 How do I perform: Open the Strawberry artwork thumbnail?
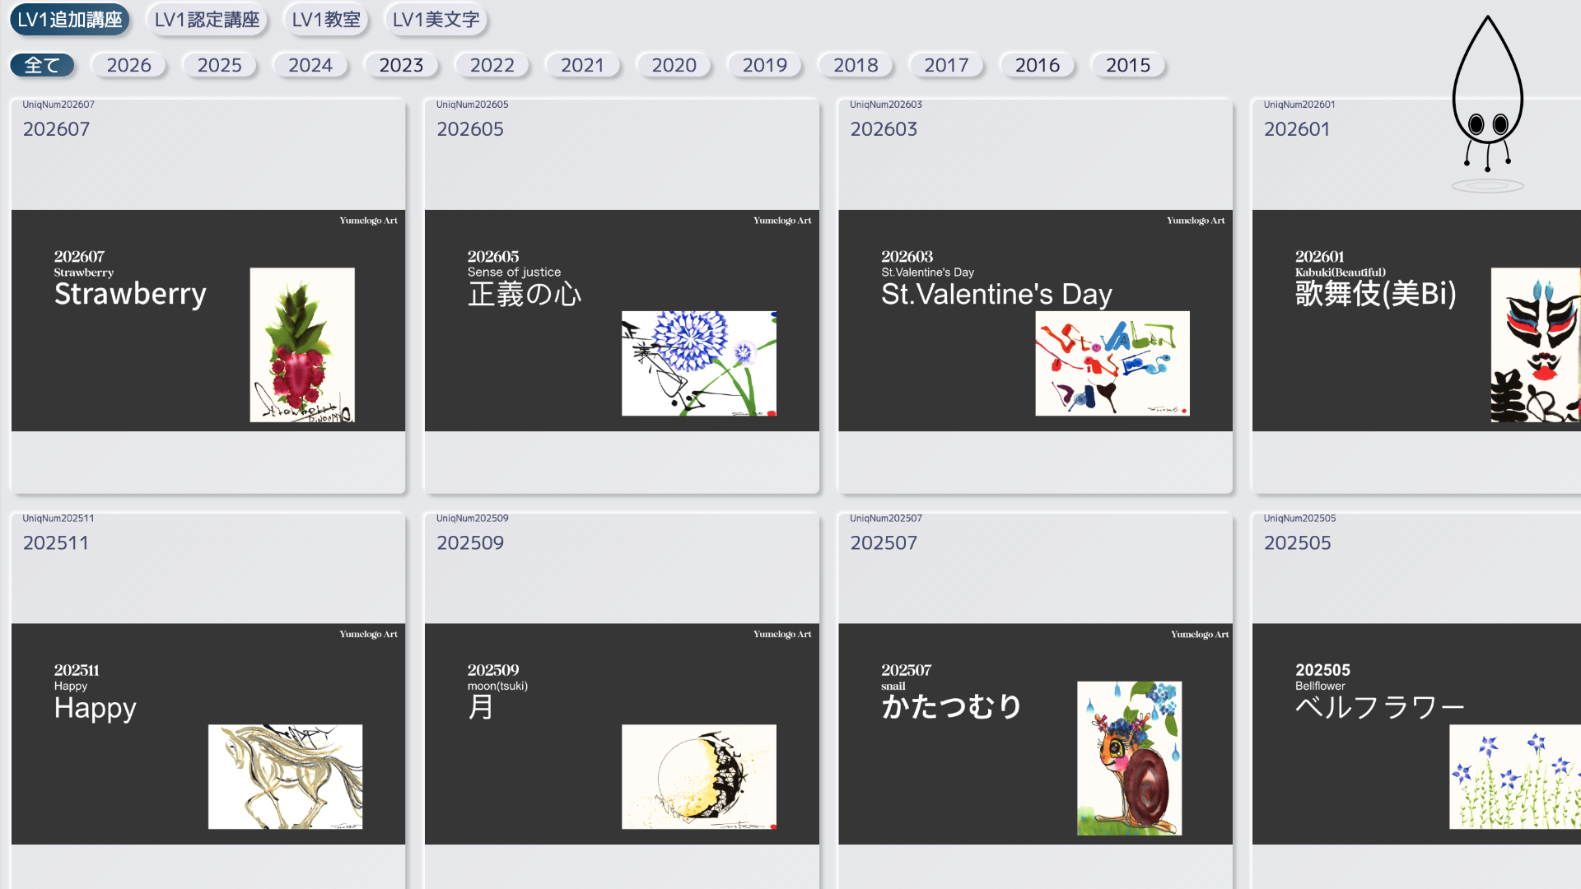[302, 345]
